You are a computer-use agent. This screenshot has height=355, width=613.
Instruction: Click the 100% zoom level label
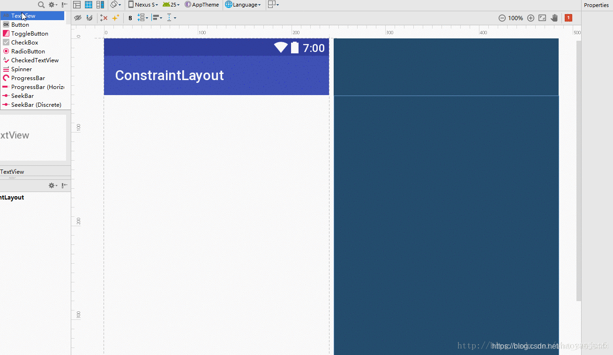(x=516, y=18)
